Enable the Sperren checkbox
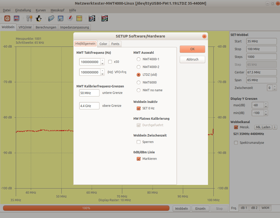The image size is (280, 218). (x=139, y=142)
